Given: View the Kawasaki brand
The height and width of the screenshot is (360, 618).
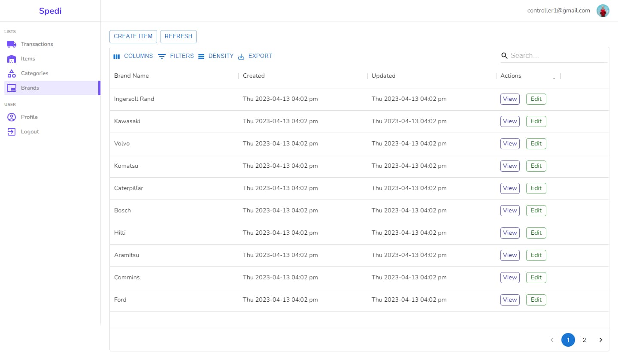Looking at the screenshot, I should click(510, 121).
